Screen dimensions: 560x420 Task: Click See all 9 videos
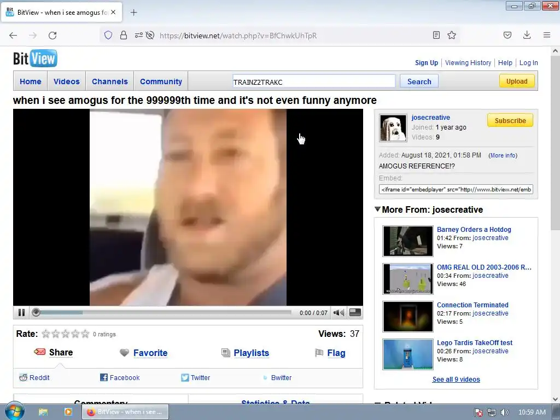point(456,380)
